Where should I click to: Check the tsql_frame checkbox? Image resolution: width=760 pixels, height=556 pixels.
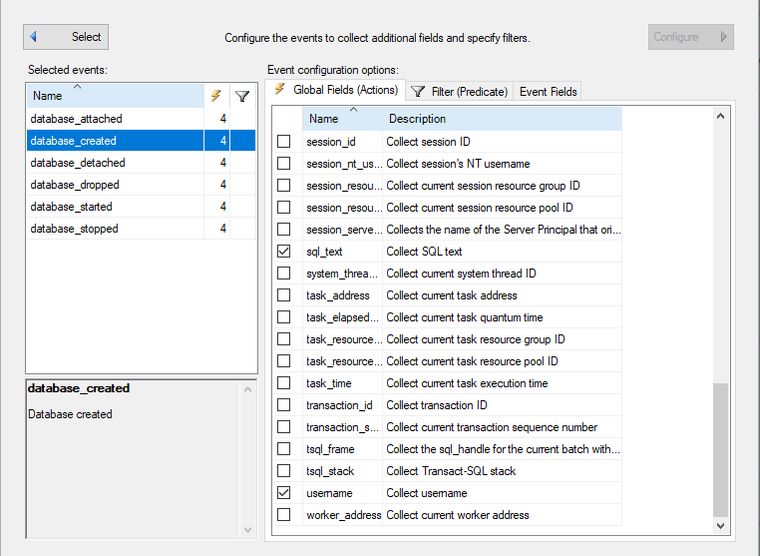click(283, 449)
